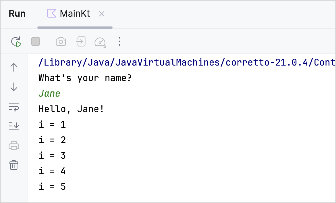Rerun the MainKt program
Viewport: 336px width, 203px height.
pyautogui.click(x=16, y=41)
